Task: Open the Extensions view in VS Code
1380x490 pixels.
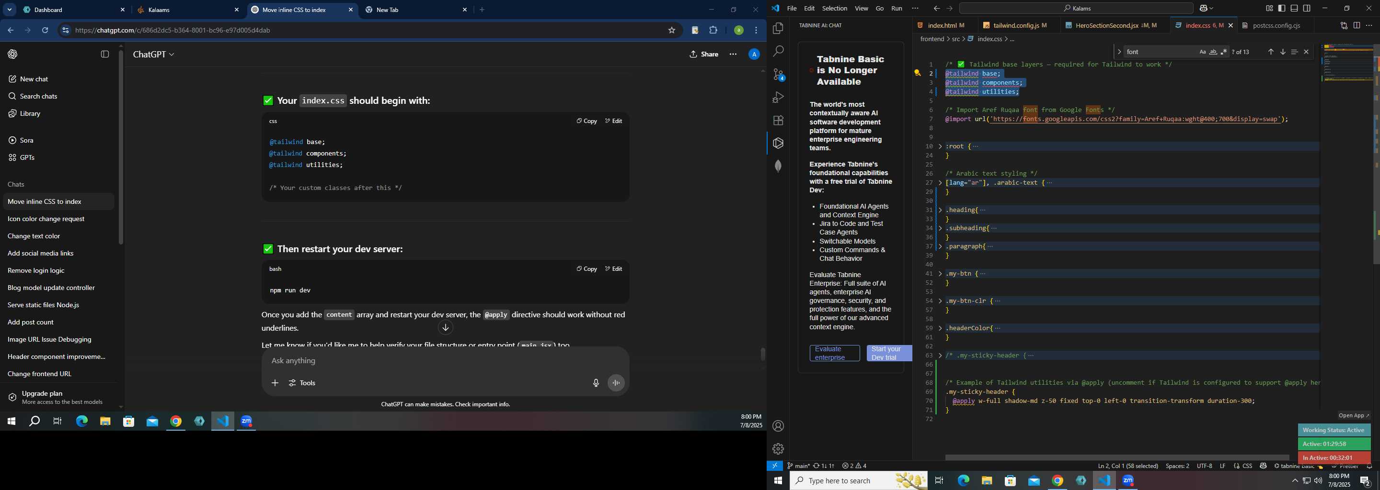Action: tap(778, 121)
